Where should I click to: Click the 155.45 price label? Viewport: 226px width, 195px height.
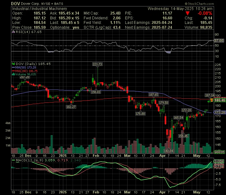pos(183,136)
